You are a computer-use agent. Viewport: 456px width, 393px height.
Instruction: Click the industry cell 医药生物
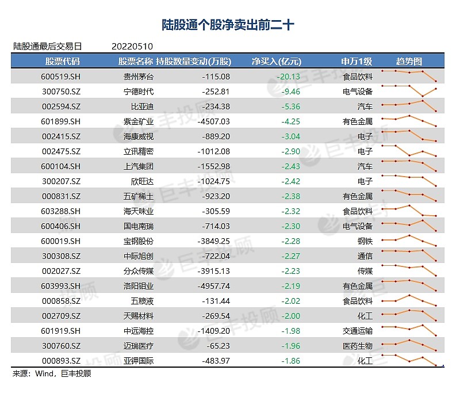[x=358, y=346]
